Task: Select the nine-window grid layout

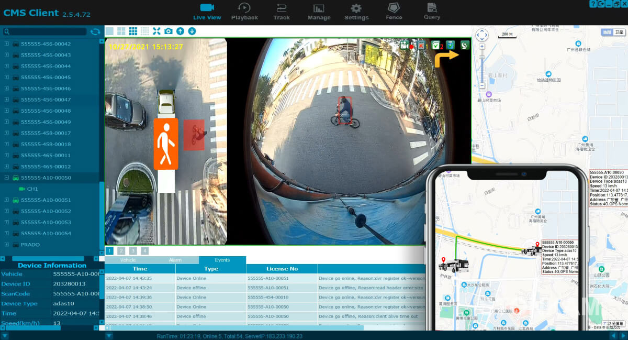Action: [133, 31]
